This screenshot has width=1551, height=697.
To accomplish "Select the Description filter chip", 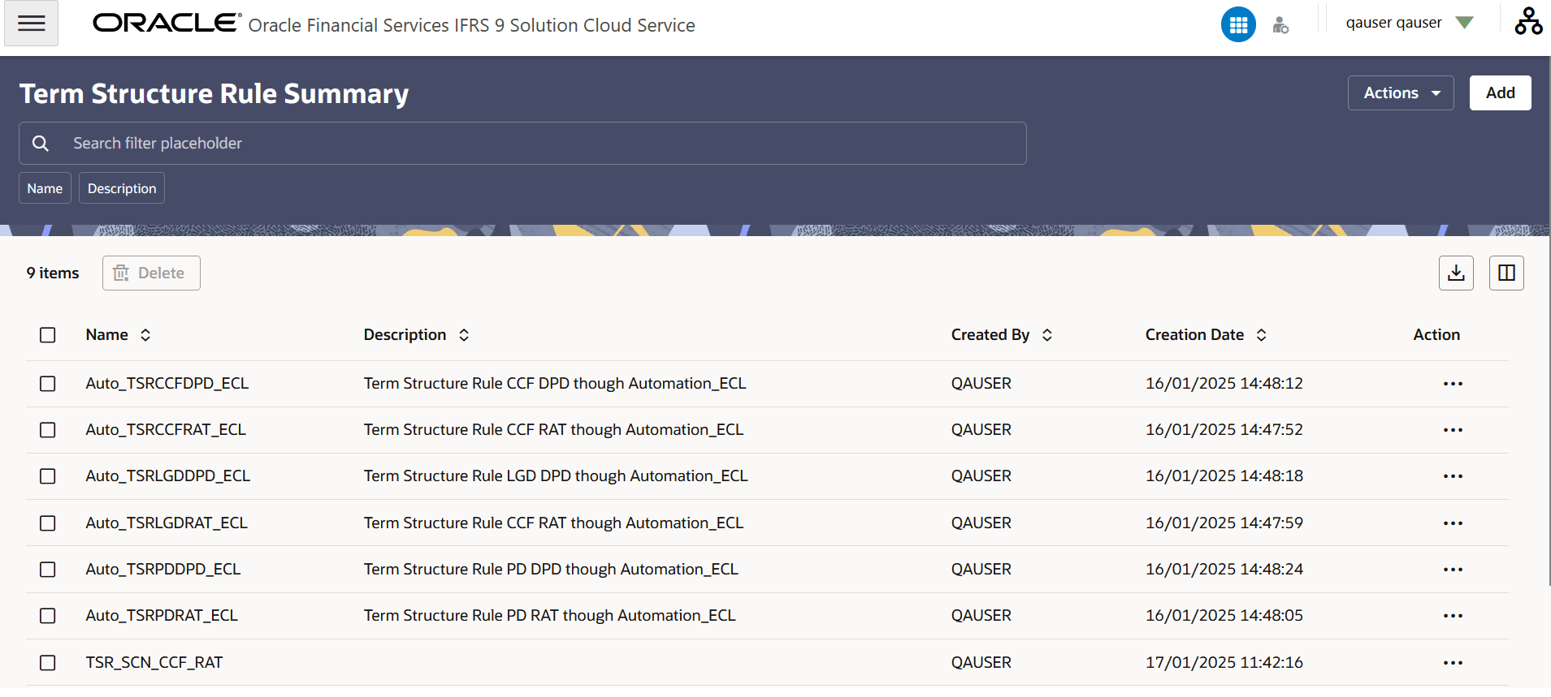I will tap(122, 188).
